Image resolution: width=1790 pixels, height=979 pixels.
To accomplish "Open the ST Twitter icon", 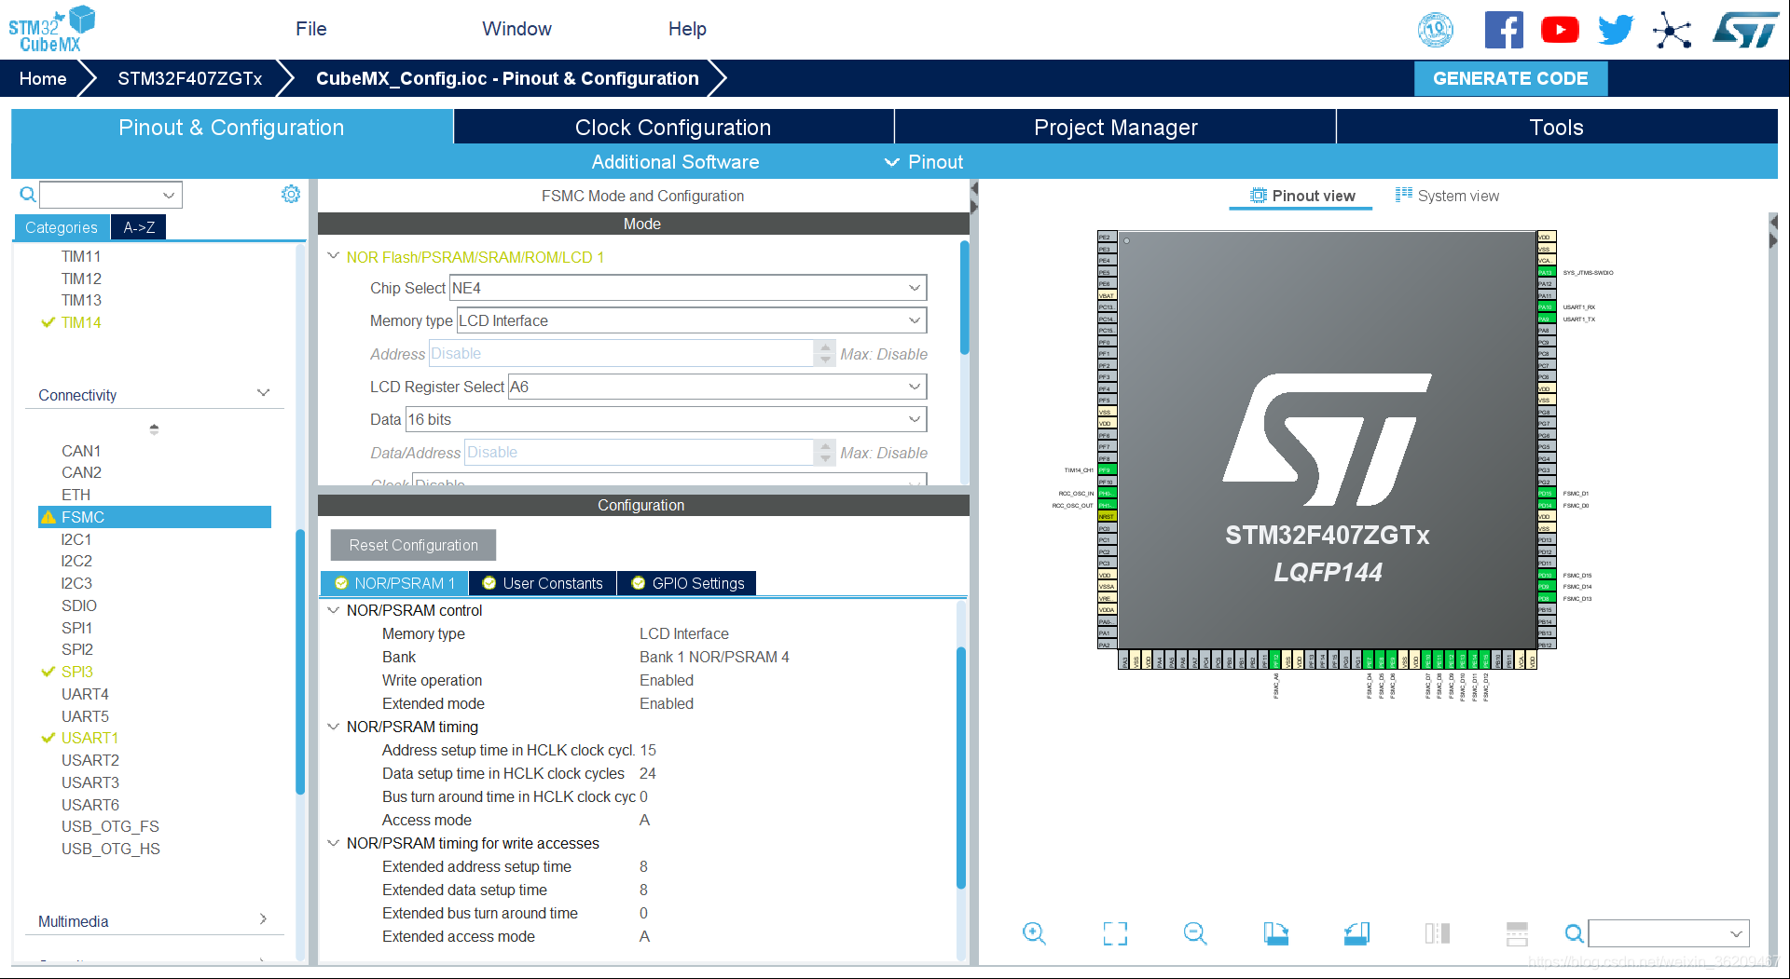I will coord(1616,30).
